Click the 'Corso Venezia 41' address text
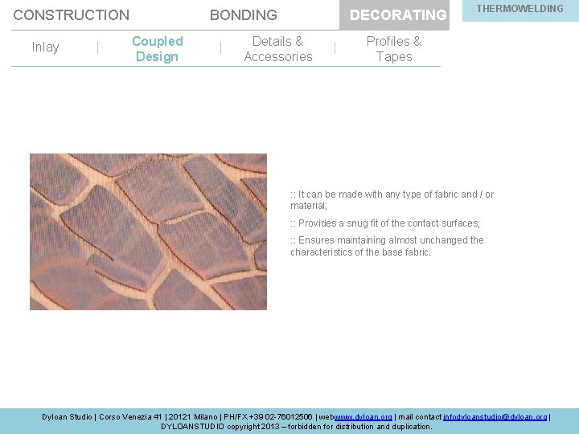The height and width of the screenshot is (434, 579). pos(130,416)
